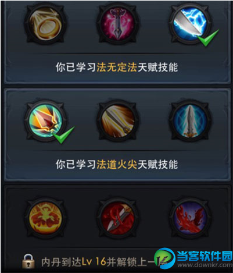The height and width of the screenshot is (273, 233).
Task: Tap the locked fiery demon face icon
Action: coord(45,218)
